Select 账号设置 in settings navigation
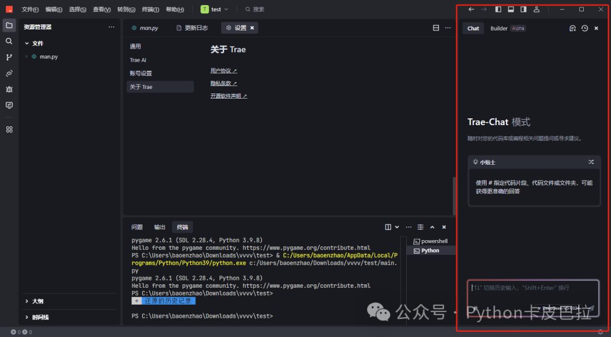The width and height of the screenshot is (611, 337). pyautogui.click(x=160, y=73)
